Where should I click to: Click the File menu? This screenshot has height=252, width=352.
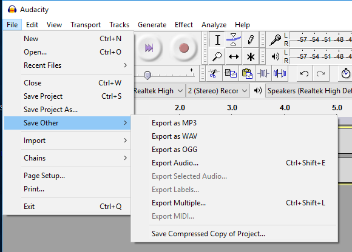point(12,25)
